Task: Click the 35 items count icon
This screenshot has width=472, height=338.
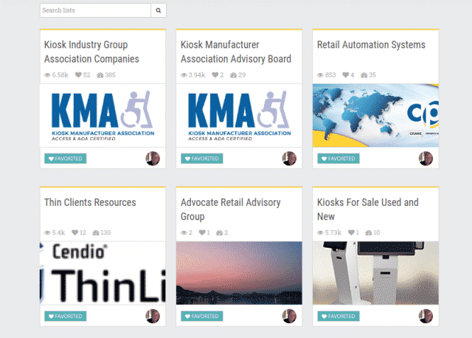Action: [364, 75]
